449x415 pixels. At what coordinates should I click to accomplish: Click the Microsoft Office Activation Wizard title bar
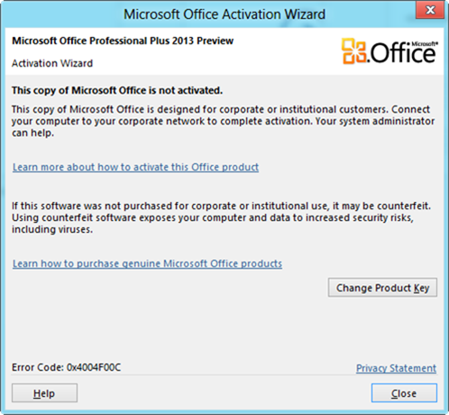pyautogui.click(x=224, y=14)
